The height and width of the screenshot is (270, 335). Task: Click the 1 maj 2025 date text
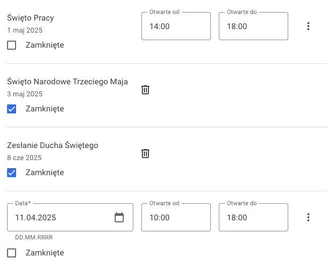click(x=25, y=30)
